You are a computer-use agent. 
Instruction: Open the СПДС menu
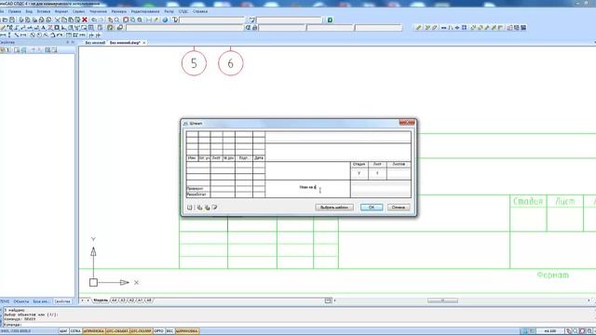(183, 11)
